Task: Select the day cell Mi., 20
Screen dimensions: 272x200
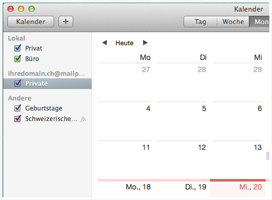Action: tap(238, 189)
